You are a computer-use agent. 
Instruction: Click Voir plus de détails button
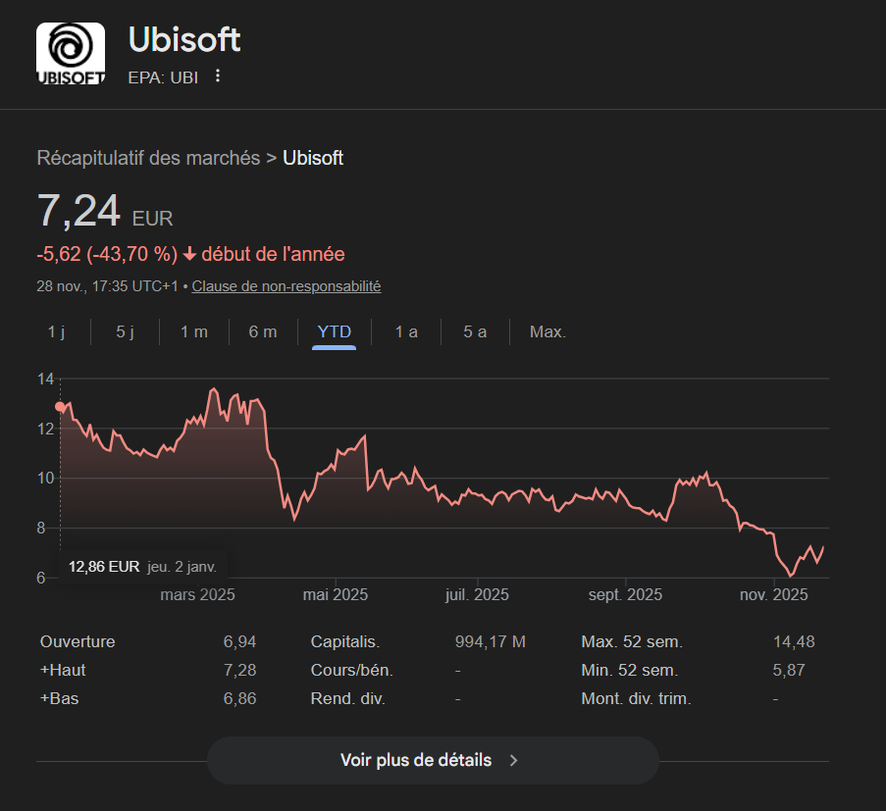pyautogui.click(x=432, y=760)
